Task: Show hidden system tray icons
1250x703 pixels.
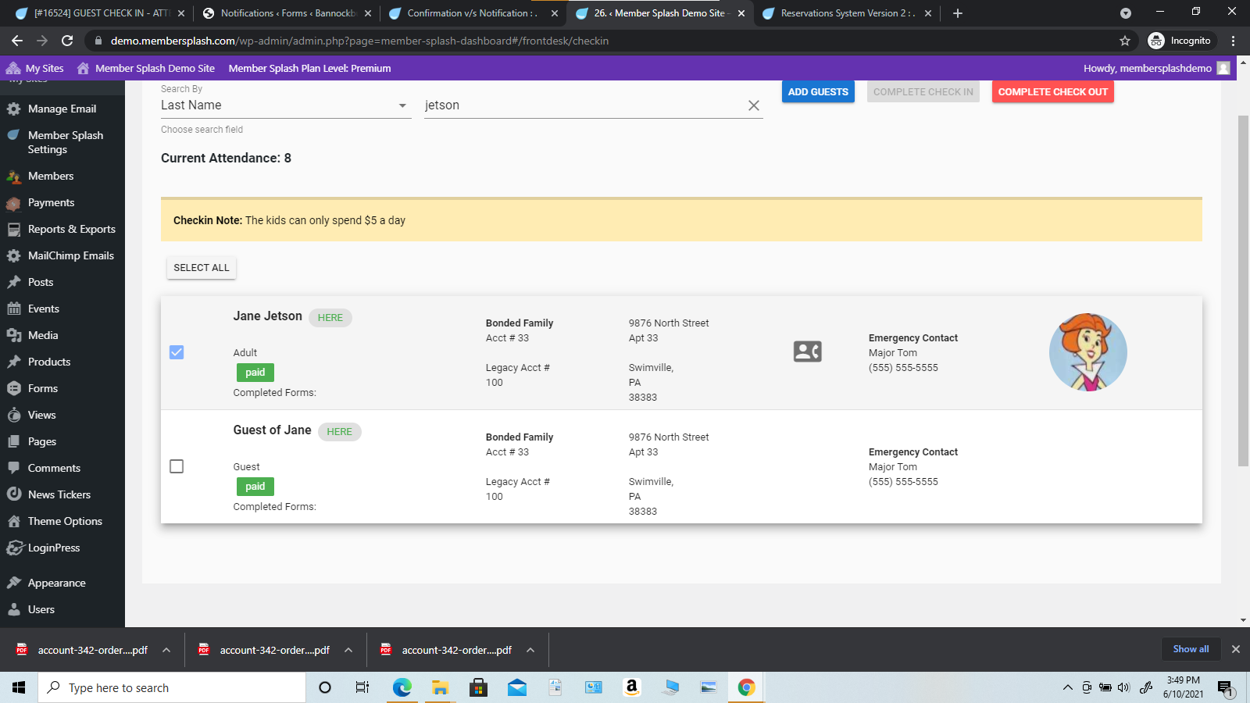Action: point(1067,687)
